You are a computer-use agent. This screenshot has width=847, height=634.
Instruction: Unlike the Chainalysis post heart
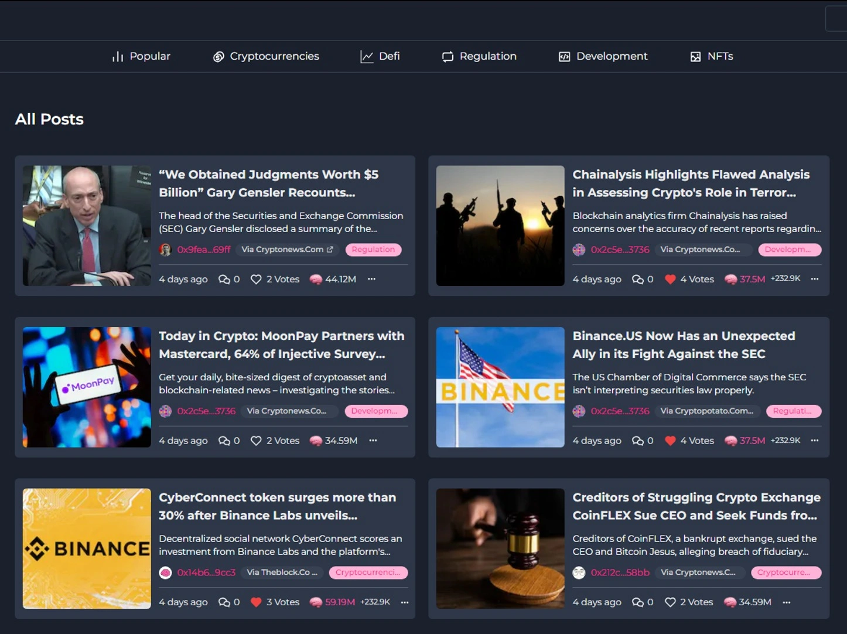click(x=670, y=279)
